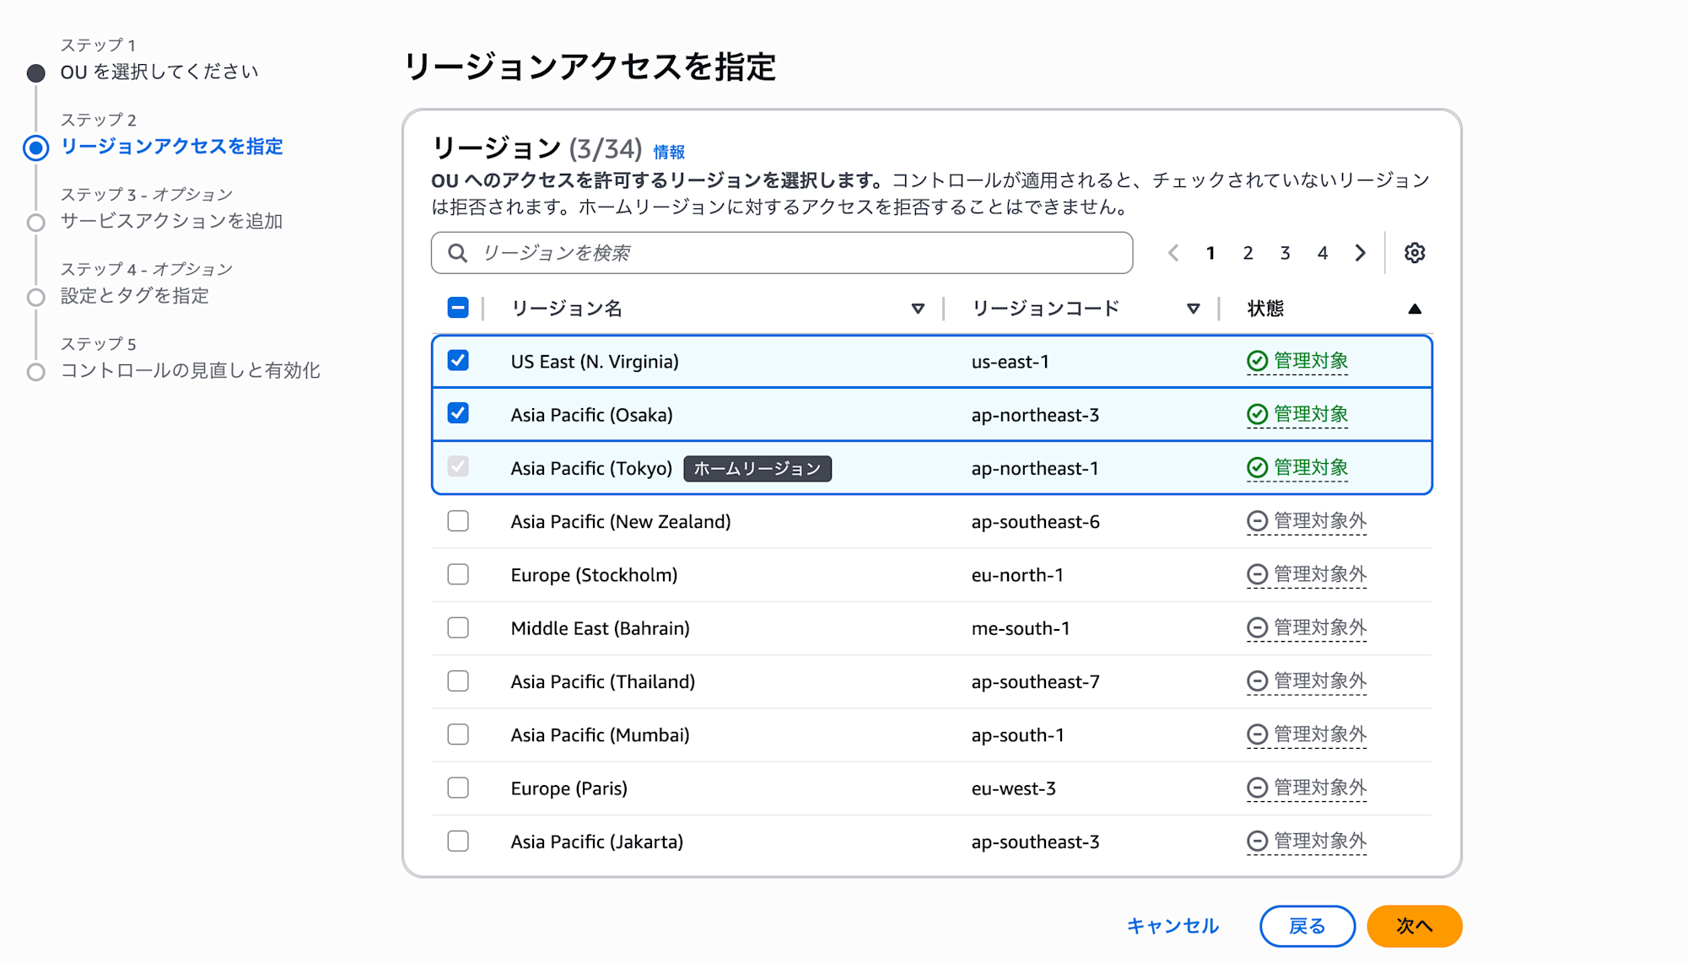Sort by リージョン名 using its dropdown arrow

(x=918, y=309)
